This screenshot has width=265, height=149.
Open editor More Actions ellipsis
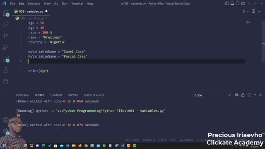(260, 11)
